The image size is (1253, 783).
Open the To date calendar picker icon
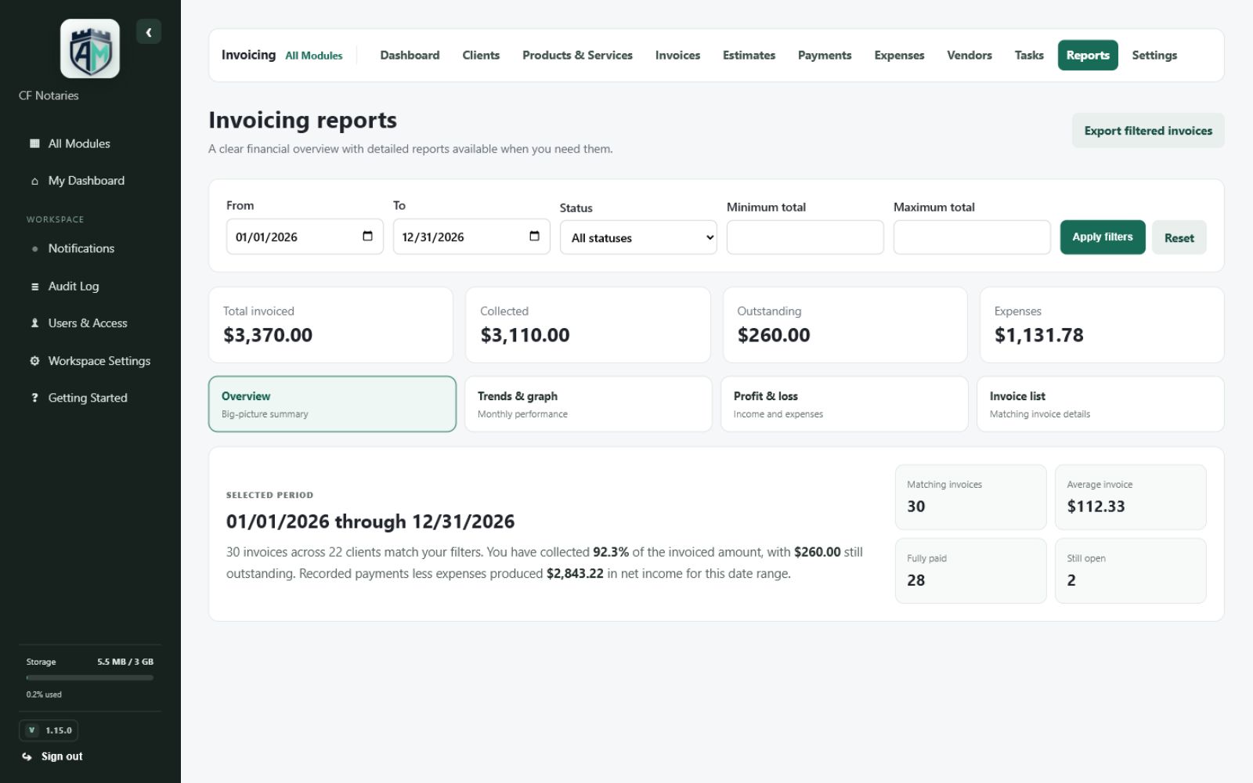[x=534, y=236]
